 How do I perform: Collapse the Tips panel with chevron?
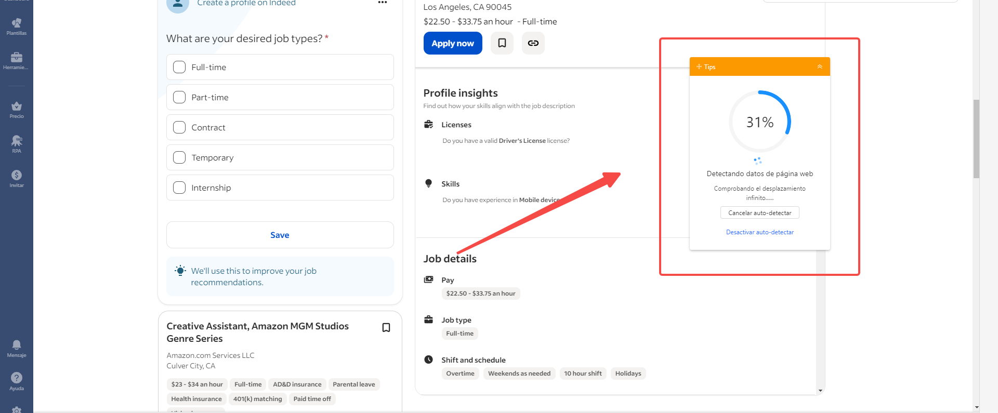click(820, 67)
